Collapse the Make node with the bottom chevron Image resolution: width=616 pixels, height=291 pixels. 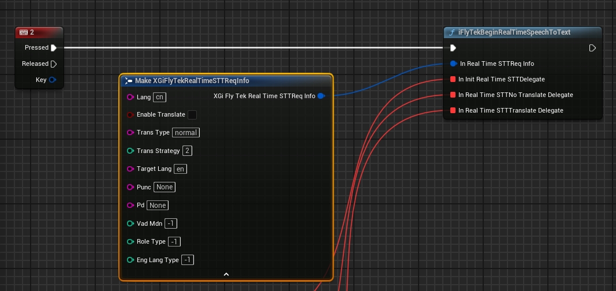[x=226, y=274]
